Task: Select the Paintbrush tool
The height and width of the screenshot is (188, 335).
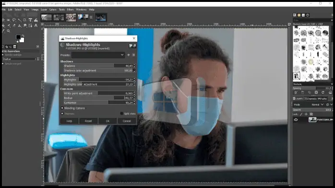Action: pos(9,25)
